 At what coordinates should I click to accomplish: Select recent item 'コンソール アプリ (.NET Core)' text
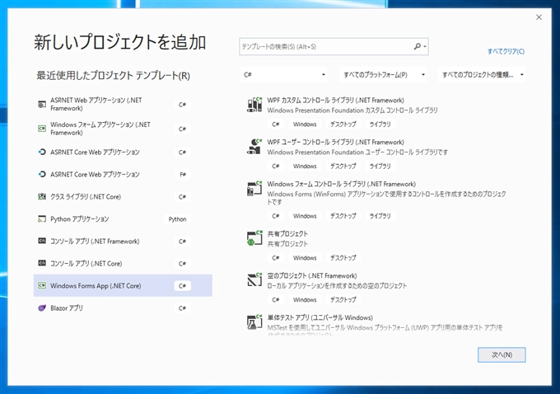click(86, 263)
